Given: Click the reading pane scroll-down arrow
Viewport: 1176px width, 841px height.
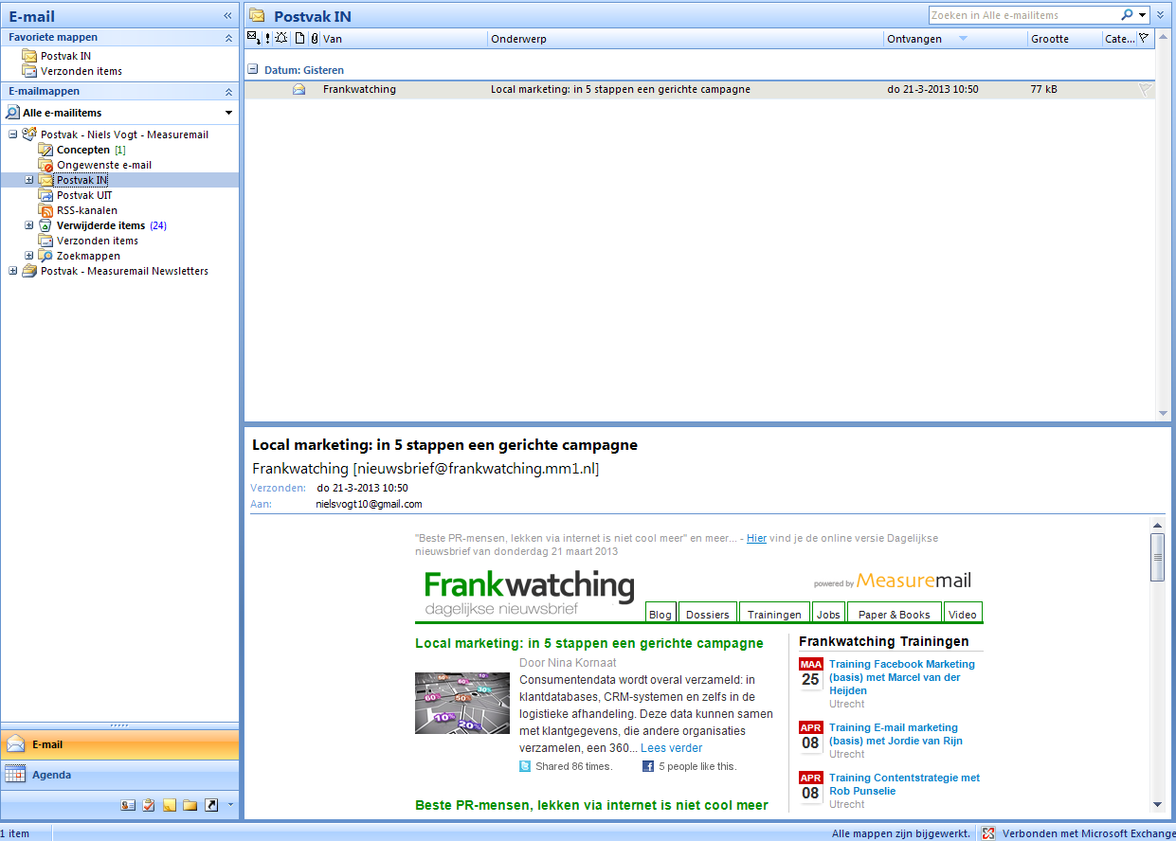Looking at the screenshot, I should (1157, 805).
